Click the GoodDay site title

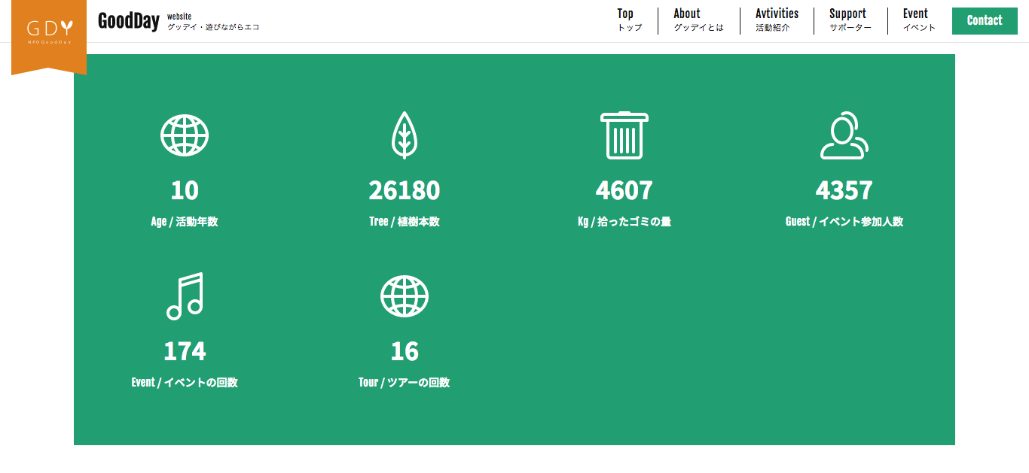129,21
